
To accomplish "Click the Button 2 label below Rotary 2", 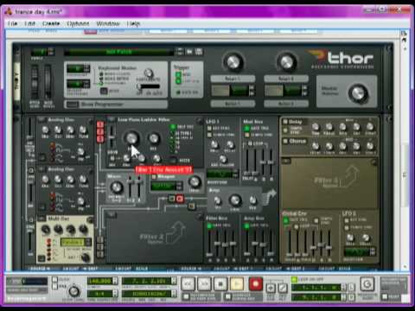I will pyautogui.click(x=286, y=104).
